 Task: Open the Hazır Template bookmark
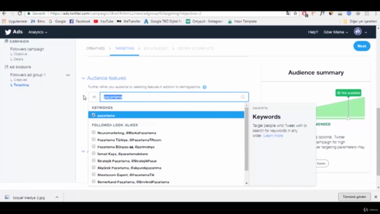click(x=242, y=21)
